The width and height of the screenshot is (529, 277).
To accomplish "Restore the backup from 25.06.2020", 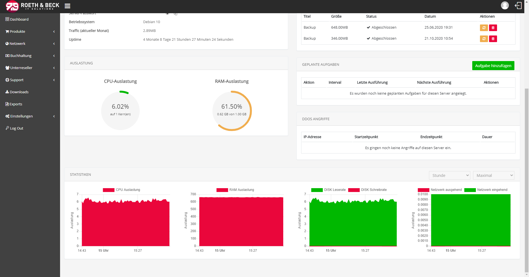I will click(484, 28).
